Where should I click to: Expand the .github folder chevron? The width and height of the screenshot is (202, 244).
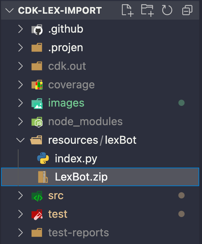21,29
